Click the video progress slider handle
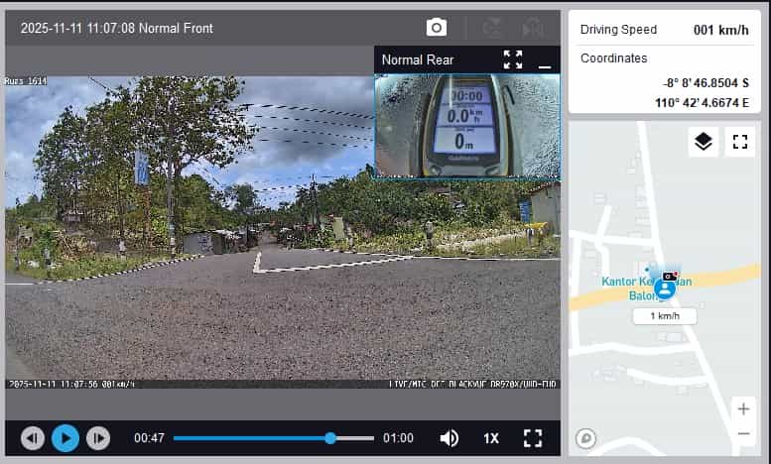This screenshot has width=771, height=464. coord(330,438)
